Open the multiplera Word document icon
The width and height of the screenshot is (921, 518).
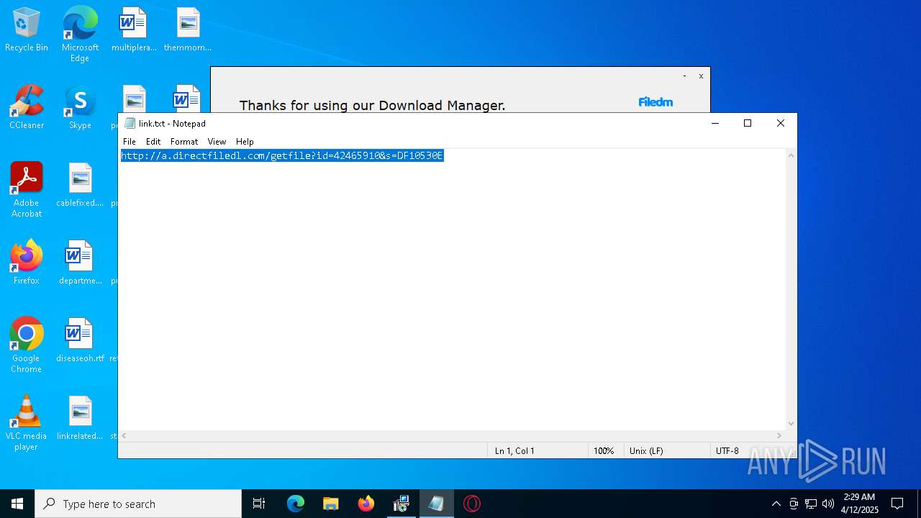pos(133,30)
